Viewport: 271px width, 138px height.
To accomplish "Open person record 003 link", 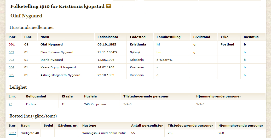I will [11, 60].
